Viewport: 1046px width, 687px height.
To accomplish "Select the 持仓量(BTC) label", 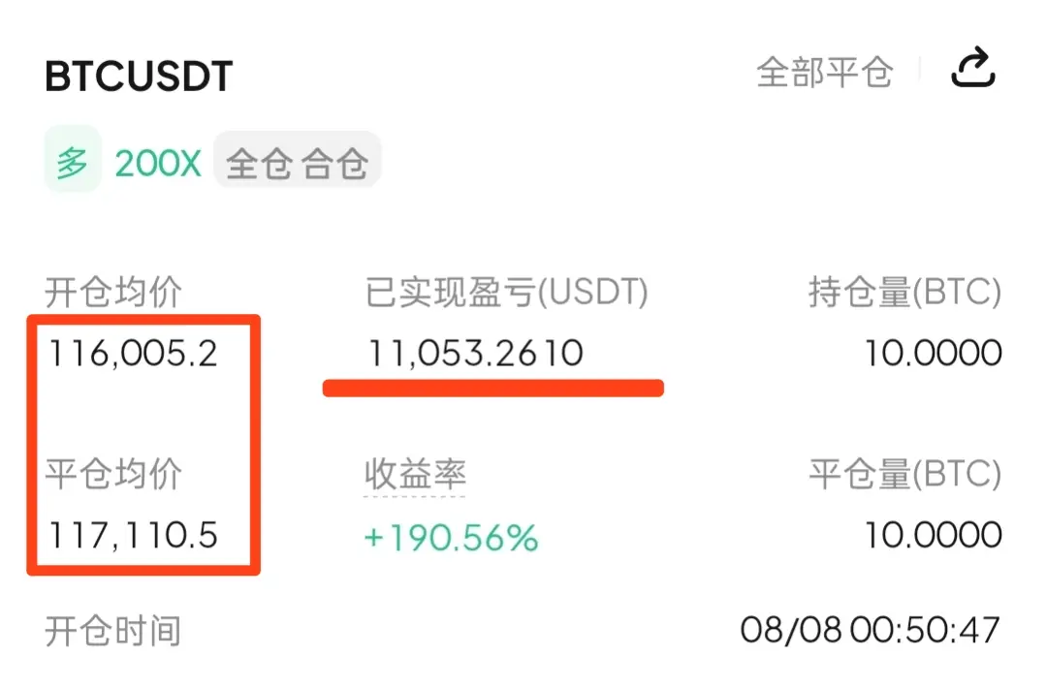I will 904,292.
